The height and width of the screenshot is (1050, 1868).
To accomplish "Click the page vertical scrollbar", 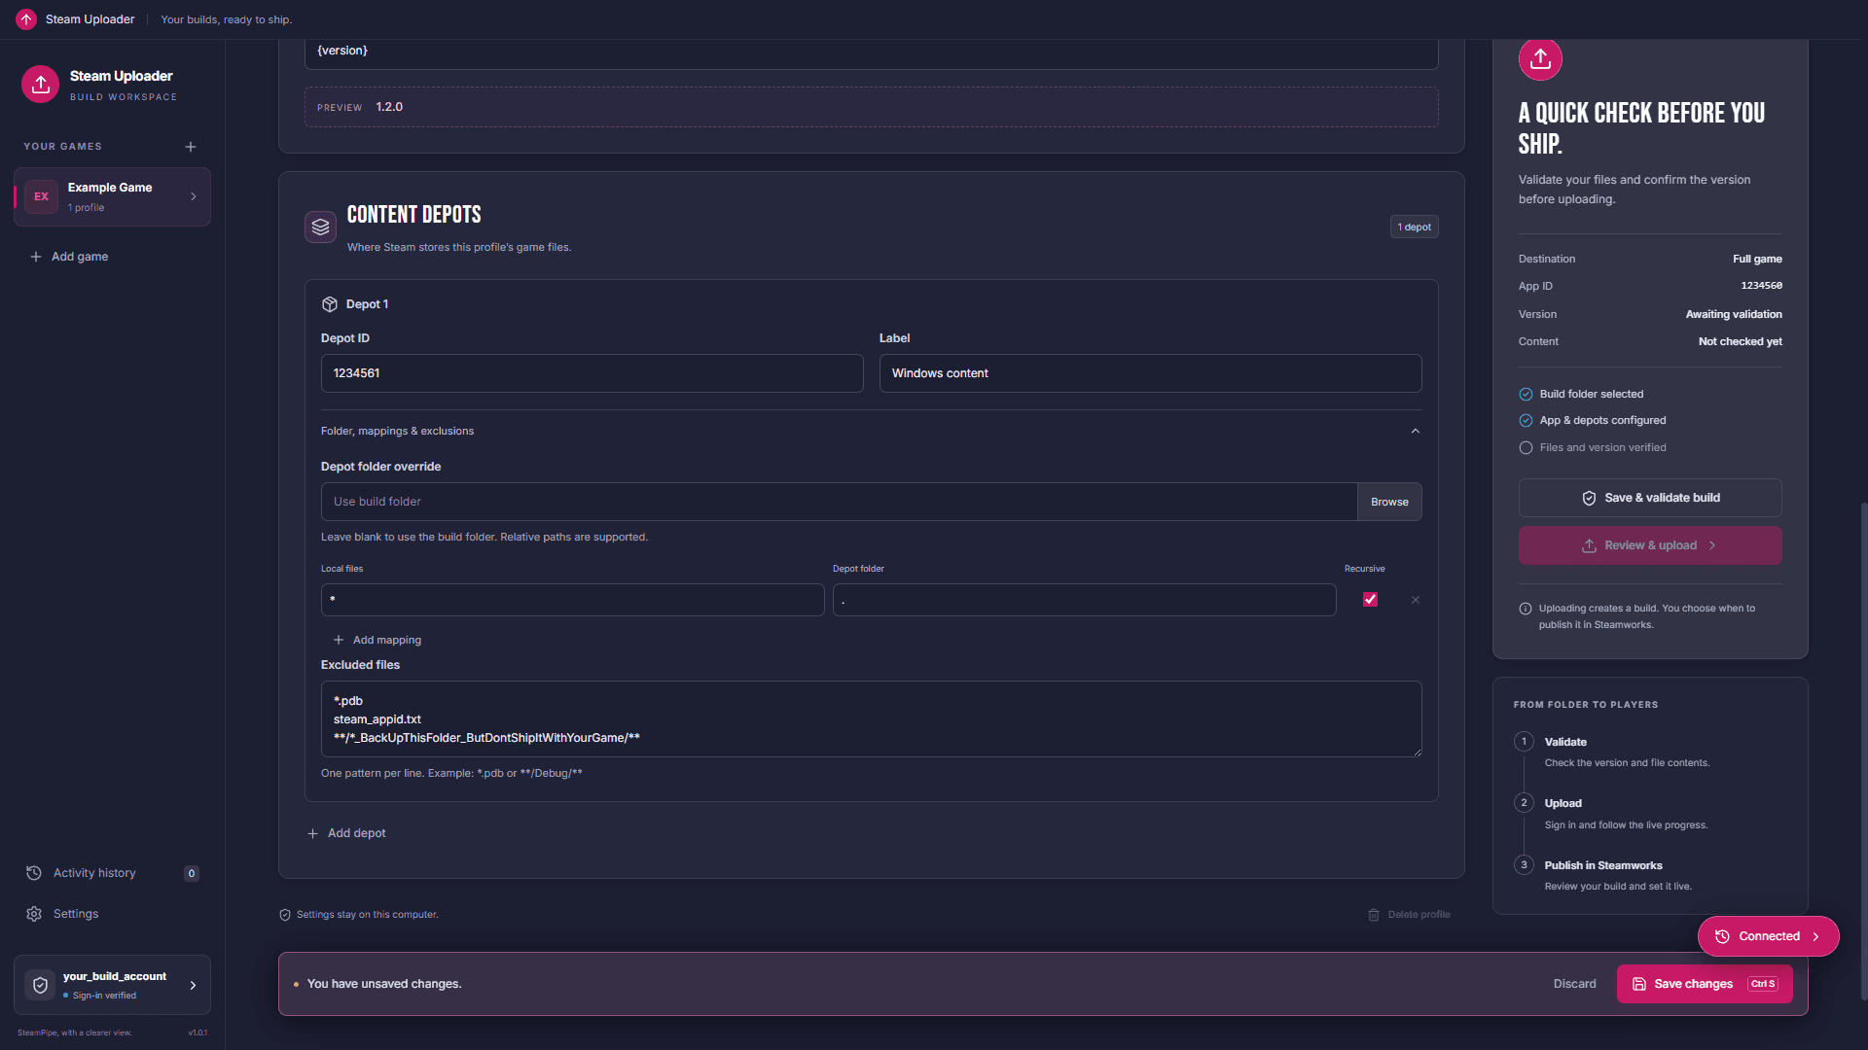I will (1863, 751).
